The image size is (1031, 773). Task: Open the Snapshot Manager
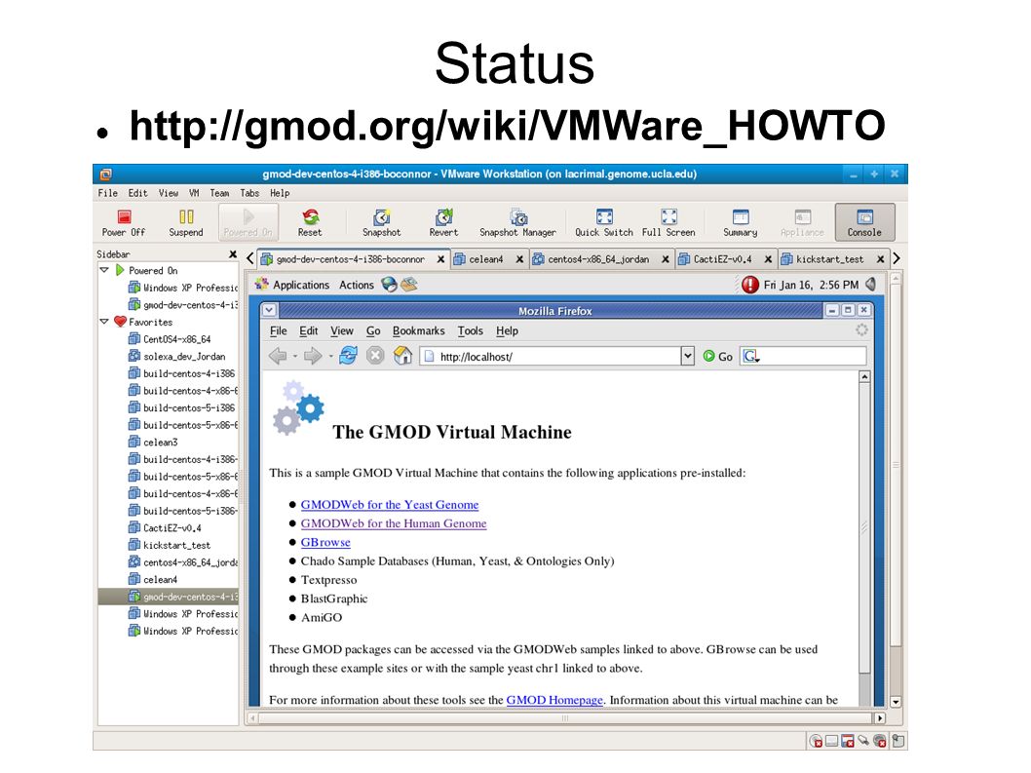click(517, 222)
